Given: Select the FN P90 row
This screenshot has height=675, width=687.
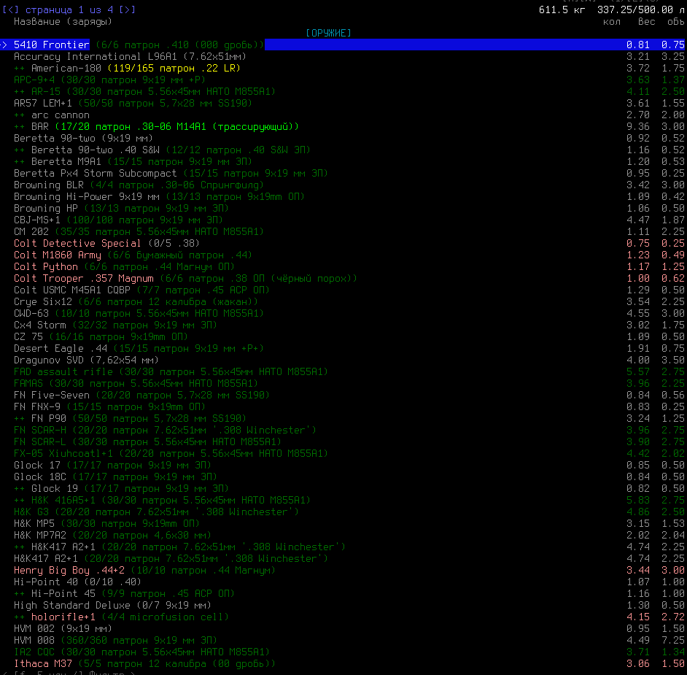Looking at the screenshot, I should pyautogui.click(x=343, y=419).
